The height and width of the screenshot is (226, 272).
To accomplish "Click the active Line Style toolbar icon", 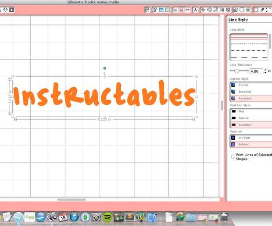I will click(181, 10).
